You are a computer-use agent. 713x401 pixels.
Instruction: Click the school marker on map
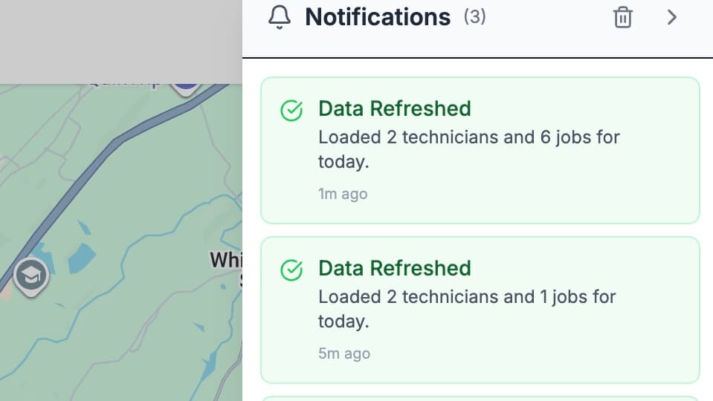(30, 276)
